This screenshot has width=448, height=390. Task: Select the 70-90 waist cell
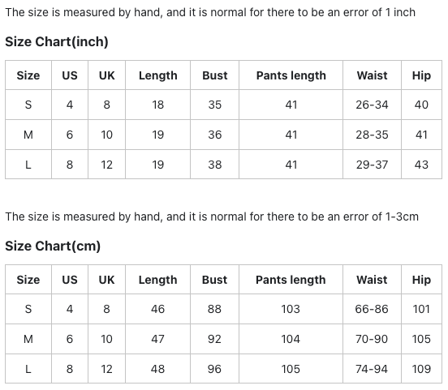[372, 339]
